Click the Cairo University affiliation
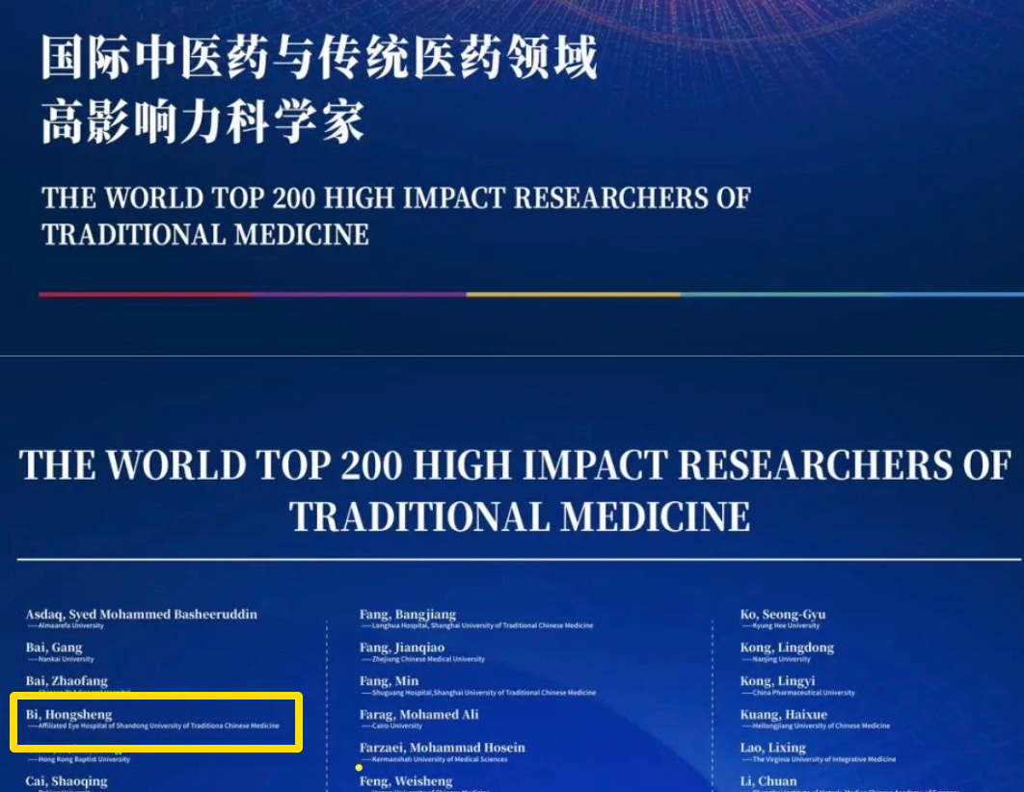 (391, 726)
